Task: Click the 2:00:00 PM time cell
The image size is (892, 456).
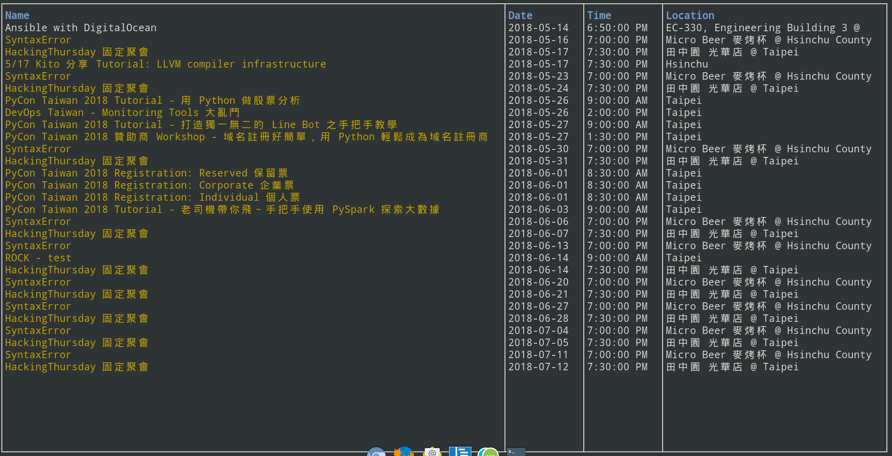Action: pyautogui.click(x=617, y=113)
